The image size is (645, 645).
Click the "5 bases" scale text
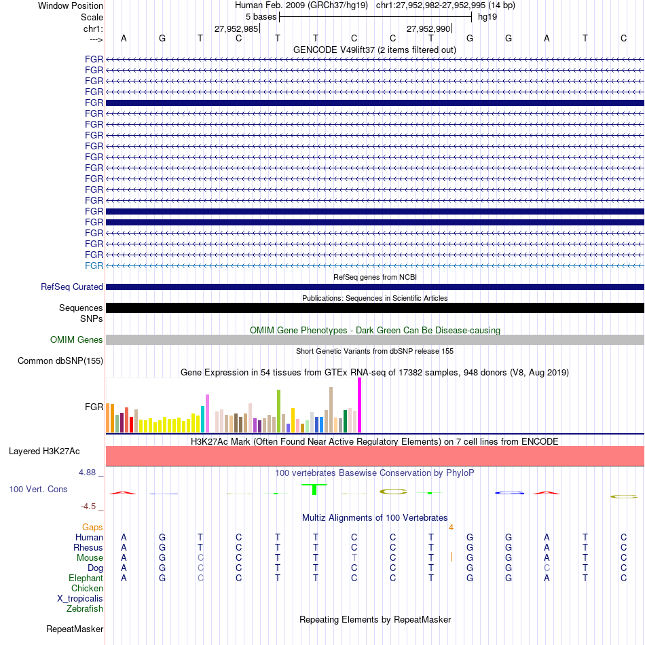[x=261, y=17]
